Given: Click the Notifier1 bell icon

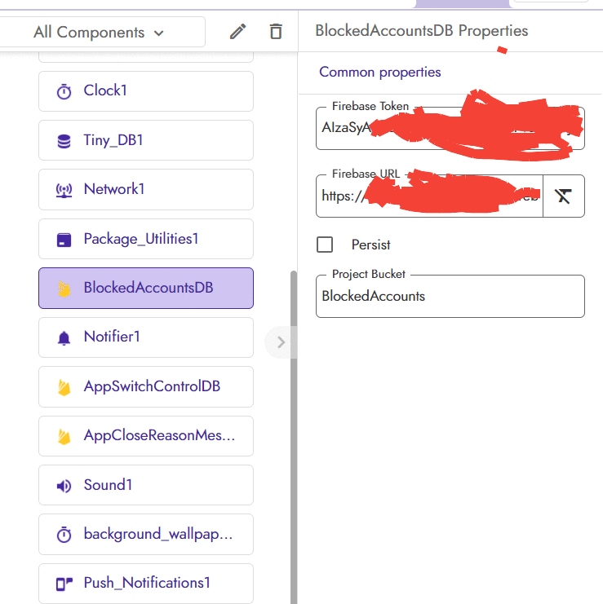Looking at the screenshot, I should coord(64,337).
